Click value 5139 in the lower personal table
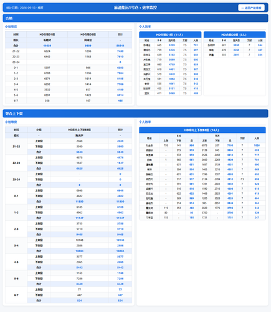This screenshot has width=271, height=312. coord(204,150)
